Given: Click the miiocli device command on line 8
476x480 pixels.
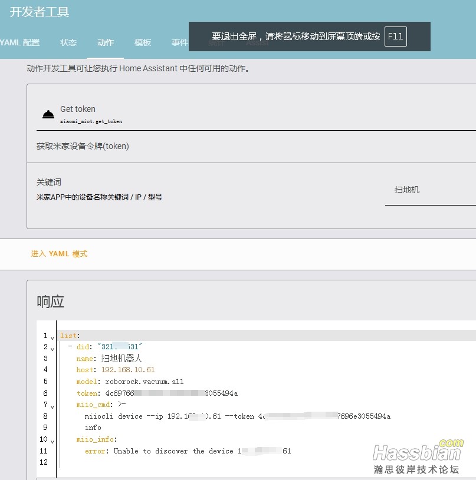Looking at the screenshot, I should [x=238, y=416].
